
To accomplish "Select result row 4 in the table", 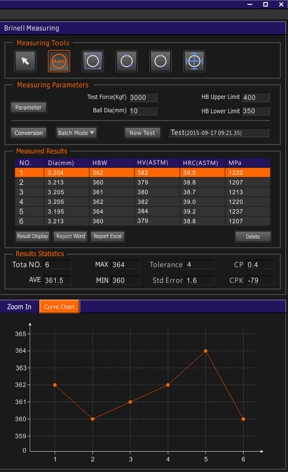I will point(143,202).
